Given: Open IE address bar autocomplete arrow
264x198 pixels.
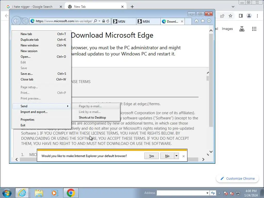Looking at the screenshot, I should click(99, 21).
